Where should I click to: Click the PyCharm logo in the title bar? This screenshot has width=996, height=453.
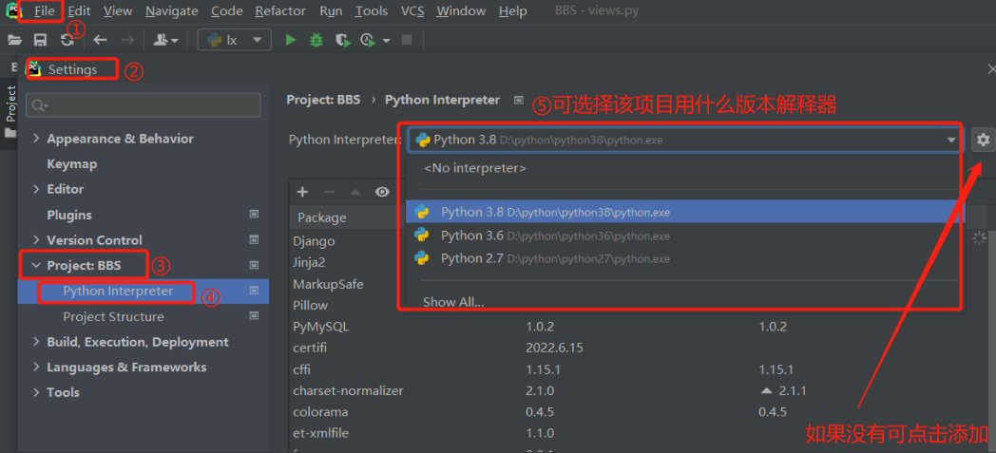point(12,10)
